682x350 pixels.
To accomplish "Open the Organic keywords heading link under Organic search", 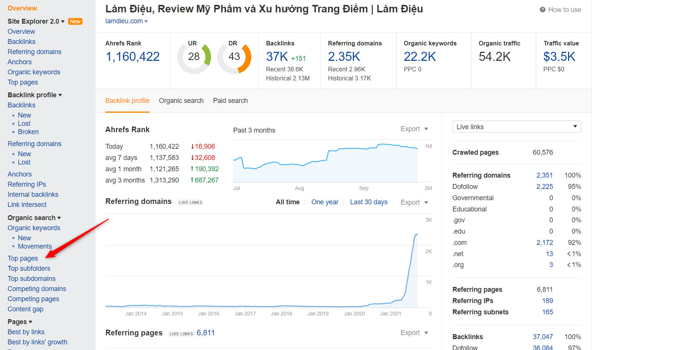I will [x=34, y=228].
